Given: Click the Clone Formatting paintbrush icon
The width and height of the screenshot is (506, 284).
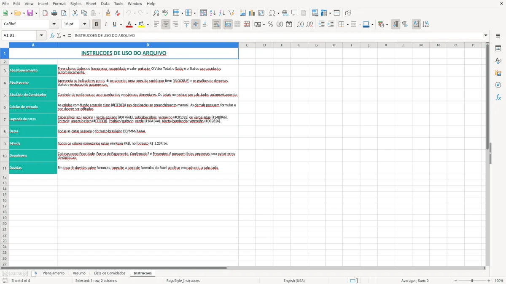Looking at the screenshot, I should click(x=108, y=13).
